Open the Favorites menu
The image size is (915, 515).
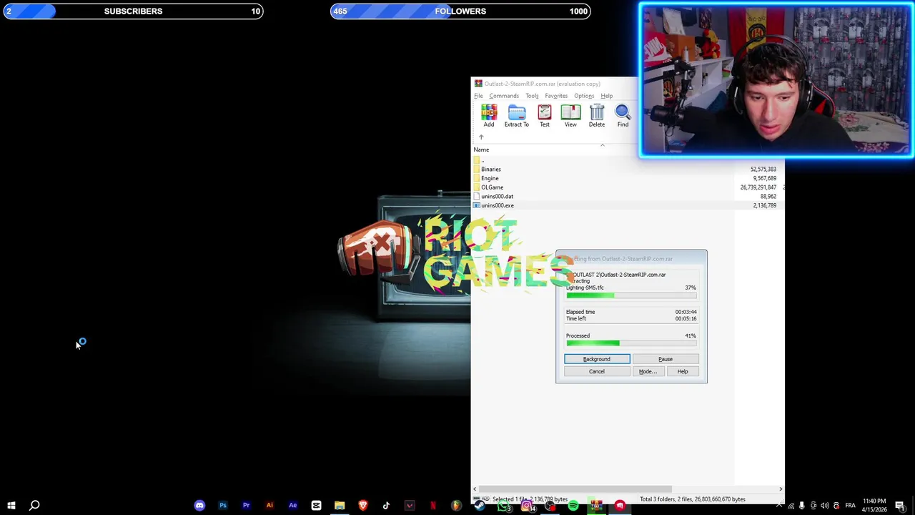[556, 96]
